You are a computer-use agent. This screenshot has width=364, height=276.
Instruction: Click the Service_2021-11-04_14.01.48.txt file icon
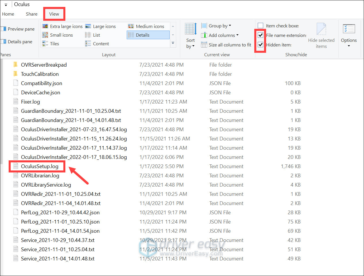coord(16,258)
